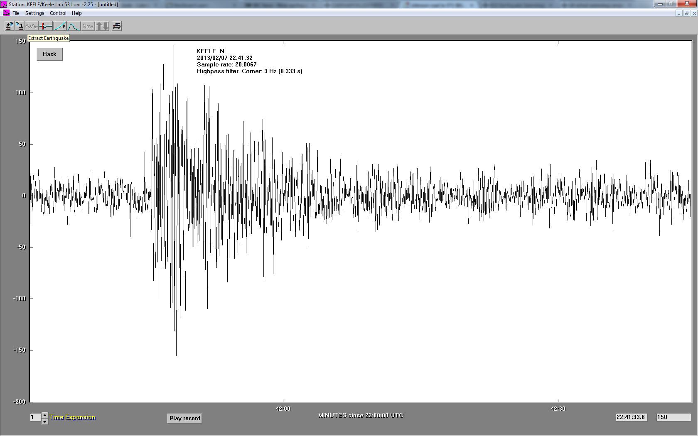Open the Help menu

click(x=76, y=13)
